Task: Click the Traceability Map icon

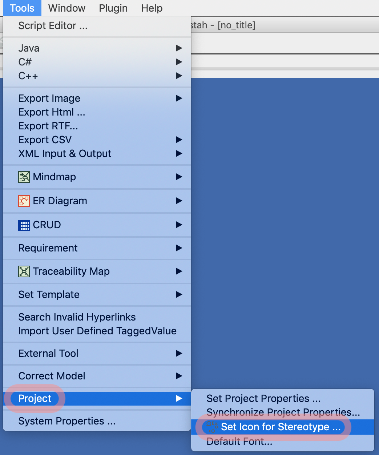Action: (x=23, y=271)
